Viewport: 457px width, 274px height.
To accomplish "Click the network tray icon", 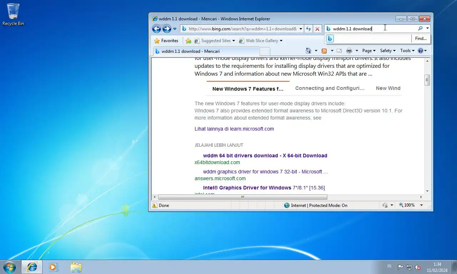I will pos(409,267).
